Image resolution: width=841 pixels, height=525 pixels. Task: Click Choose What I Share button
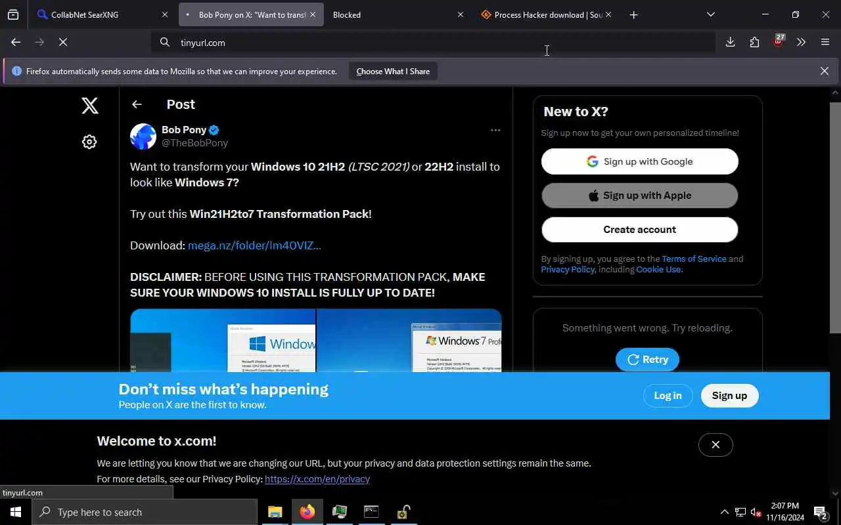(x=393, y=71)
